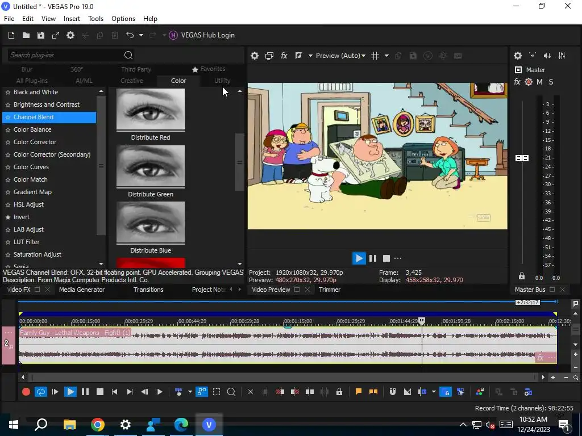Open the Preview (Auto) quality dropdown

(340, 56)
